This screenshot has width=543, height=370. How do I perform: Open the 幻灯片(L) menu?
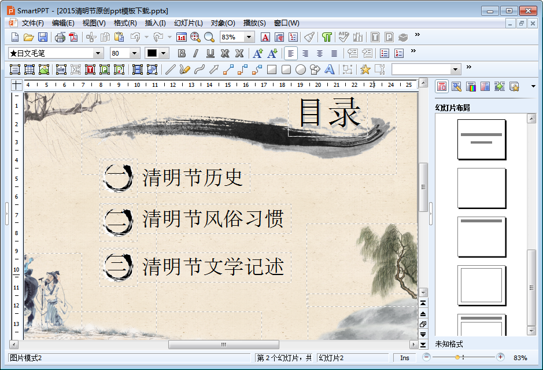click(x=189, y=23)
